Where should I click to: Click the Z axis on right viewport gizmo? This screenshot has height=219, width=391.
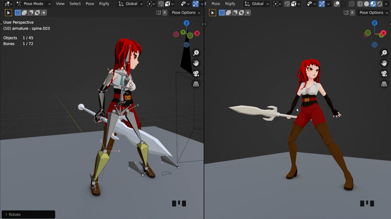(x=374, y=23)
